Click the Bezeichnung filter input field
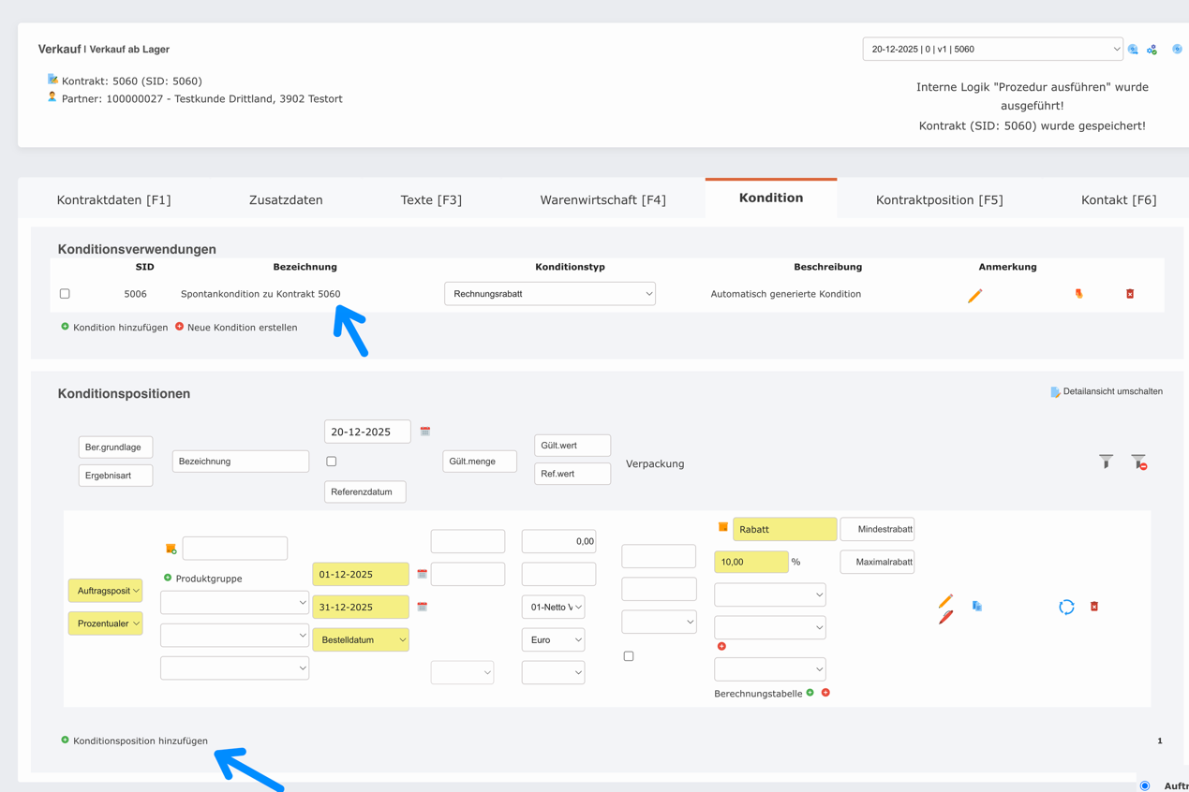1189x792 pixels. click(240, 462)
